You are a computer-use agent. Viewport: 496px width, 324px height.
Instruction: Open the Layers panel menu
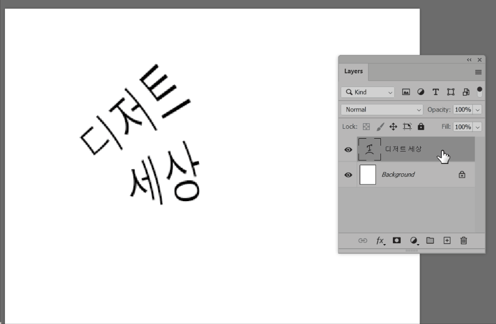(x=478, y=72)
